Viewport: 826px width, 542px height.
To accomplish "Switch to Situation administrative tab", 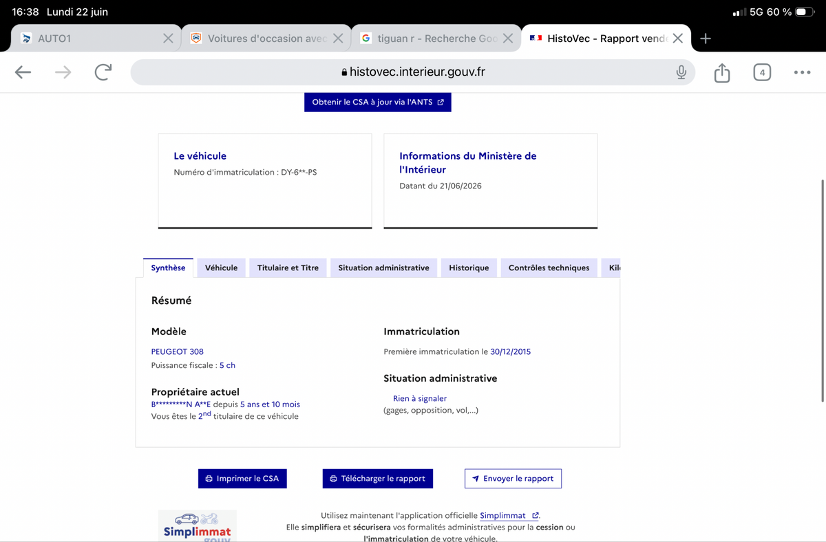I will [x=383, y=268].
